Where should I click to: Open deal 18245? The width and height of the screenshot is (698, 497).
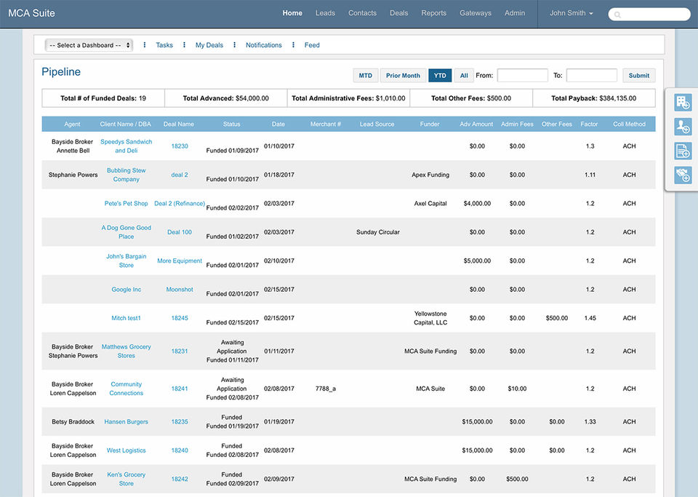[x=180, y=318]
